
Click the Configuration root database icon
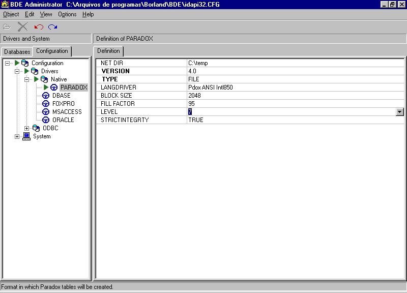(x=25, y=63)
